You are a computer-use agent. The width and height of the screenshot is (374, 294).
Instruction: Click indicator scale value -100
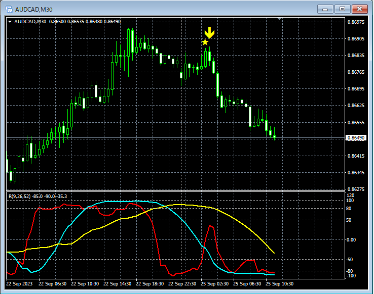351,276
